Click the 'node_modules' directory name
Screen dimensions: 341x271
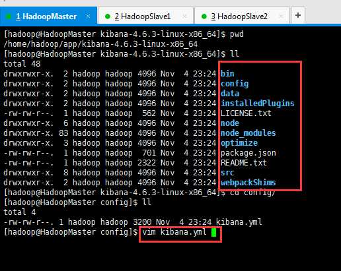point(248,133)
